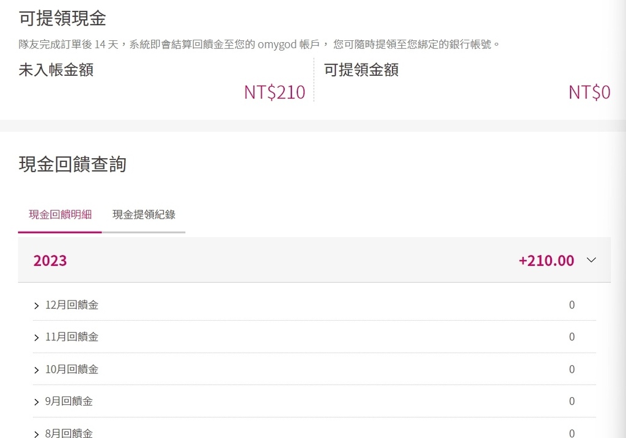Screen dimensions: 626x438
Task: Expand the 10月回饋金 row arrow
Action: [x=36, y=370]
